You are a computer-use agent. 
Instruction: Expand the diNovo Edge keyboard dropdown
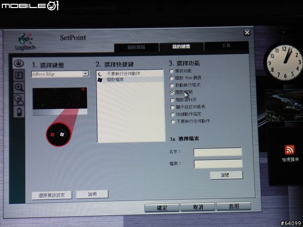pos(85,74)
